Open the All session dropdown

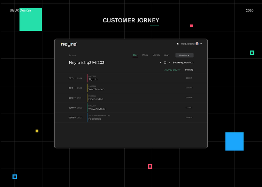[x=184, y=55]
